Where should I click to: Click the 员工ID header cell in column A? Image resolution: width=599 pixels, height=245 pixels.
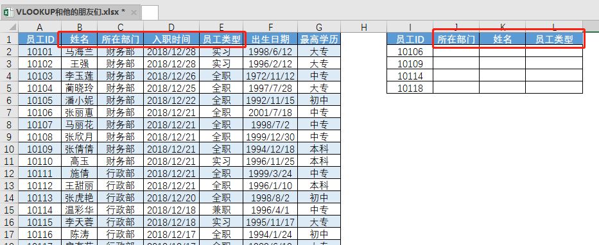40,39
